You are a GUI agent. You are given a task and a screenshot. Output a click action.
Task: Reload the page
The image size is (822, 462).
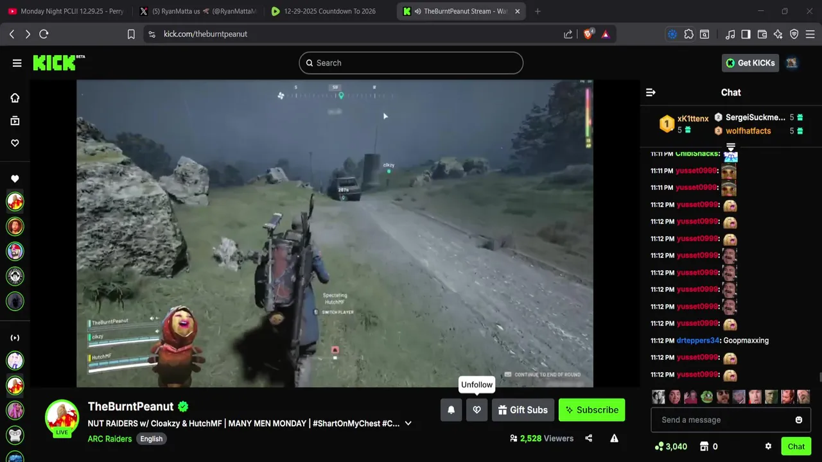[x=44, y=34]
